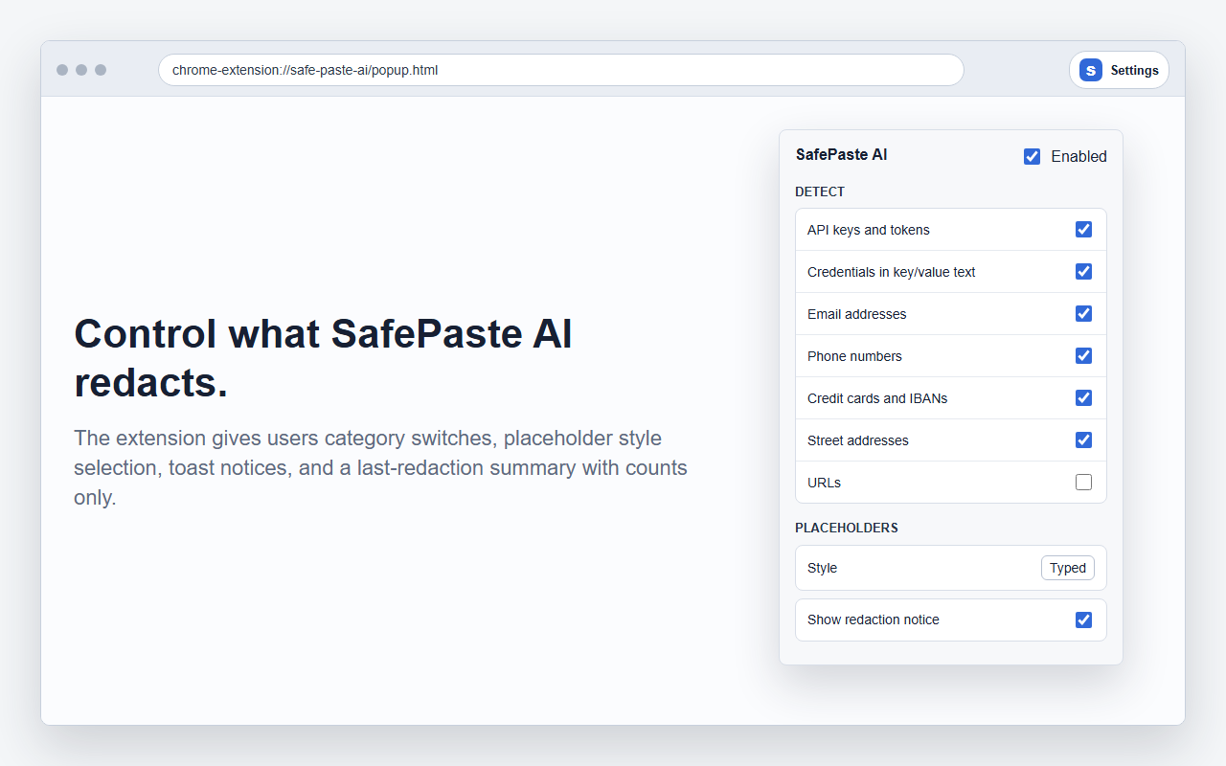The width and height of the screenshot is (1226, 766).
Task: Uncheck API keys and tokens detection
Action: pyautogui.click(x=1083, y=229)
